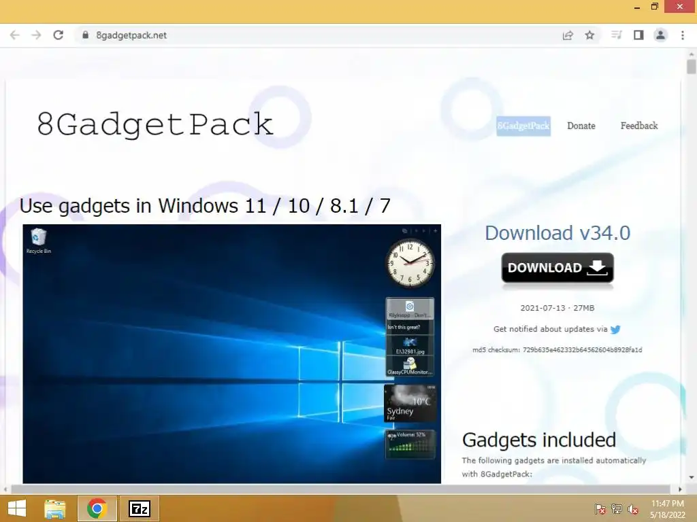Click the horizontal scrollbar right arrow
697x522 pixels.
[680, 489]
